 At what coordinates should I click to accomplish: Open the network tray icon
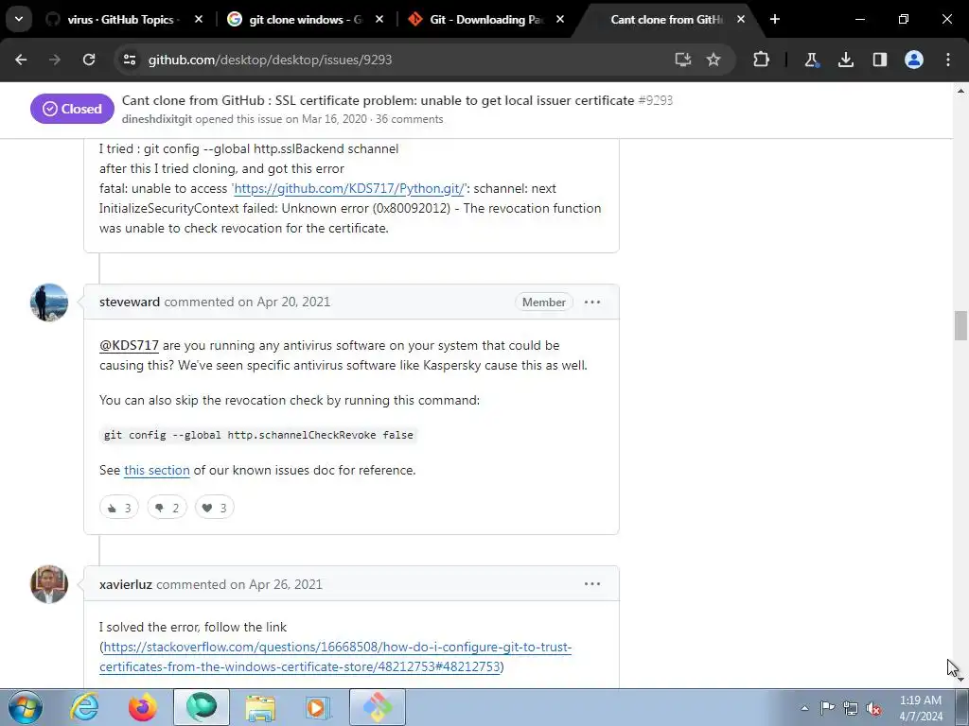[x=851, y=708]
